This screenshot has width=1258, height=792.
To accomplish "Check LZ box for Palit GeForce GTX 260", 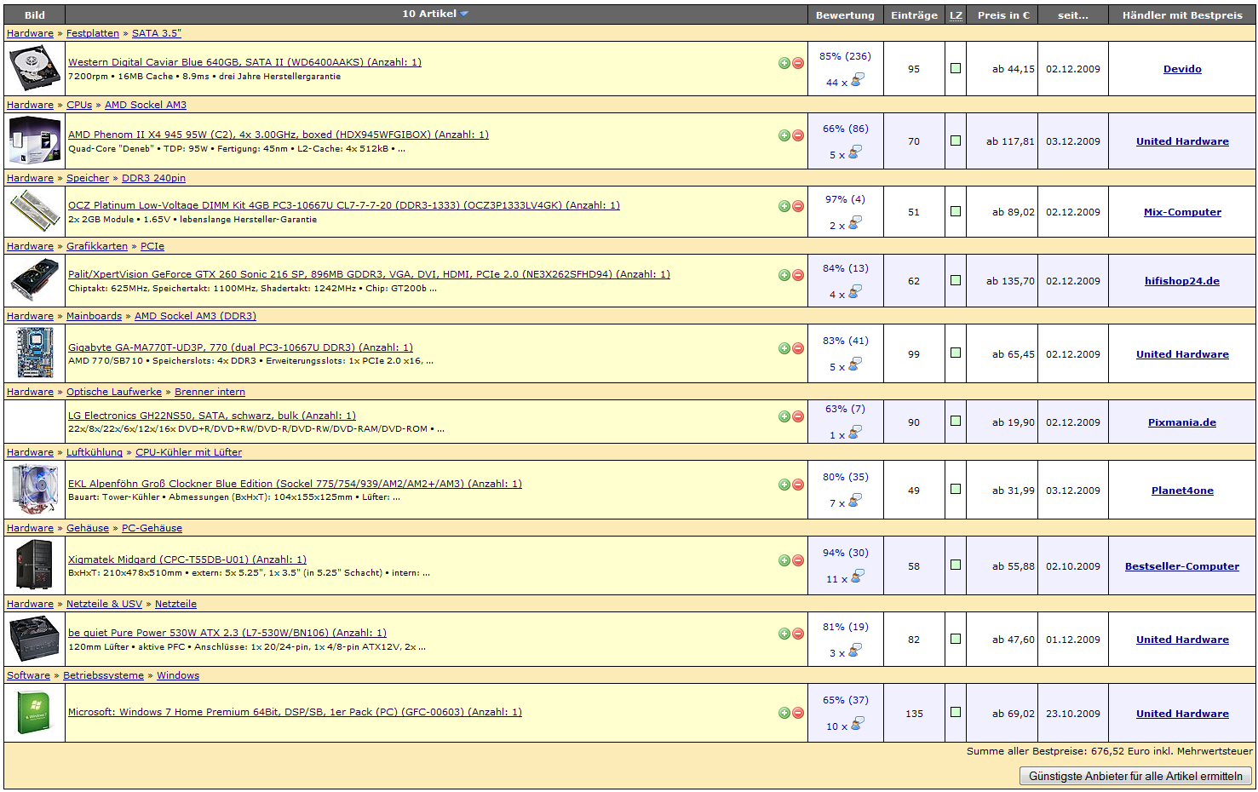I will point(956,280).
